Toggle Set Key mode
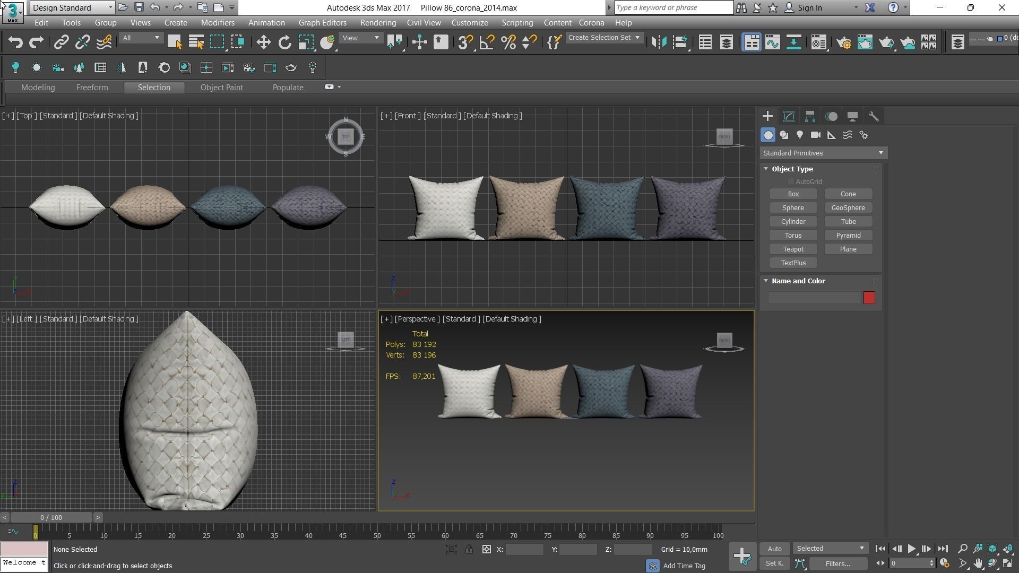The width and height of the screenshot is (1019, 573). (x=775, y=563)
